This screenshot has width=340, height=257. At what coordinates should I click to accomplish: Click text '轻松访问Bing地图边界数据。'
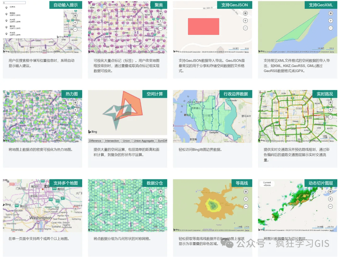(x=200, y=149)
